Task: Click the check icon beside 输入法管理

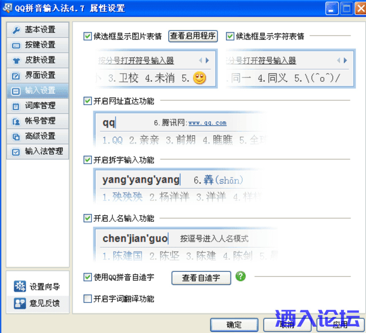Action: click(16, 152)
